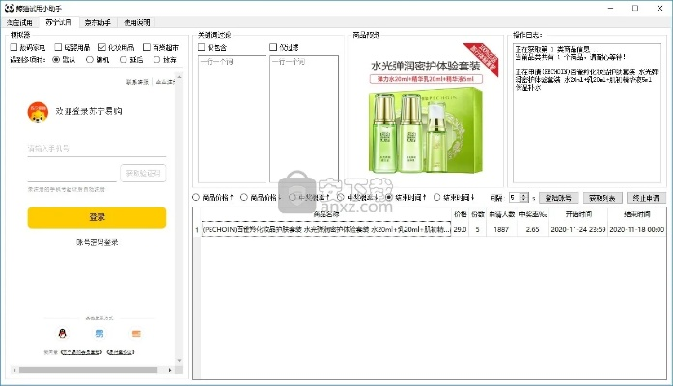Click the verification code input field
Screen dimensions: 673x386
click(x=72, y=174)
